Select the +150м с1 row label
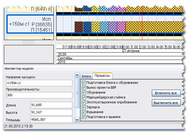Image resolution: width=190 pixels, height=133 pixels. [x=19, y=24]
